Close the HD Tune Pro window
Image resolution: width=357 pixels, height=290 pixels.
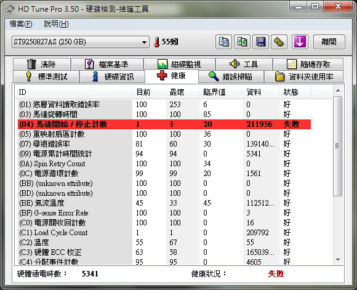(x=338, y=7)
